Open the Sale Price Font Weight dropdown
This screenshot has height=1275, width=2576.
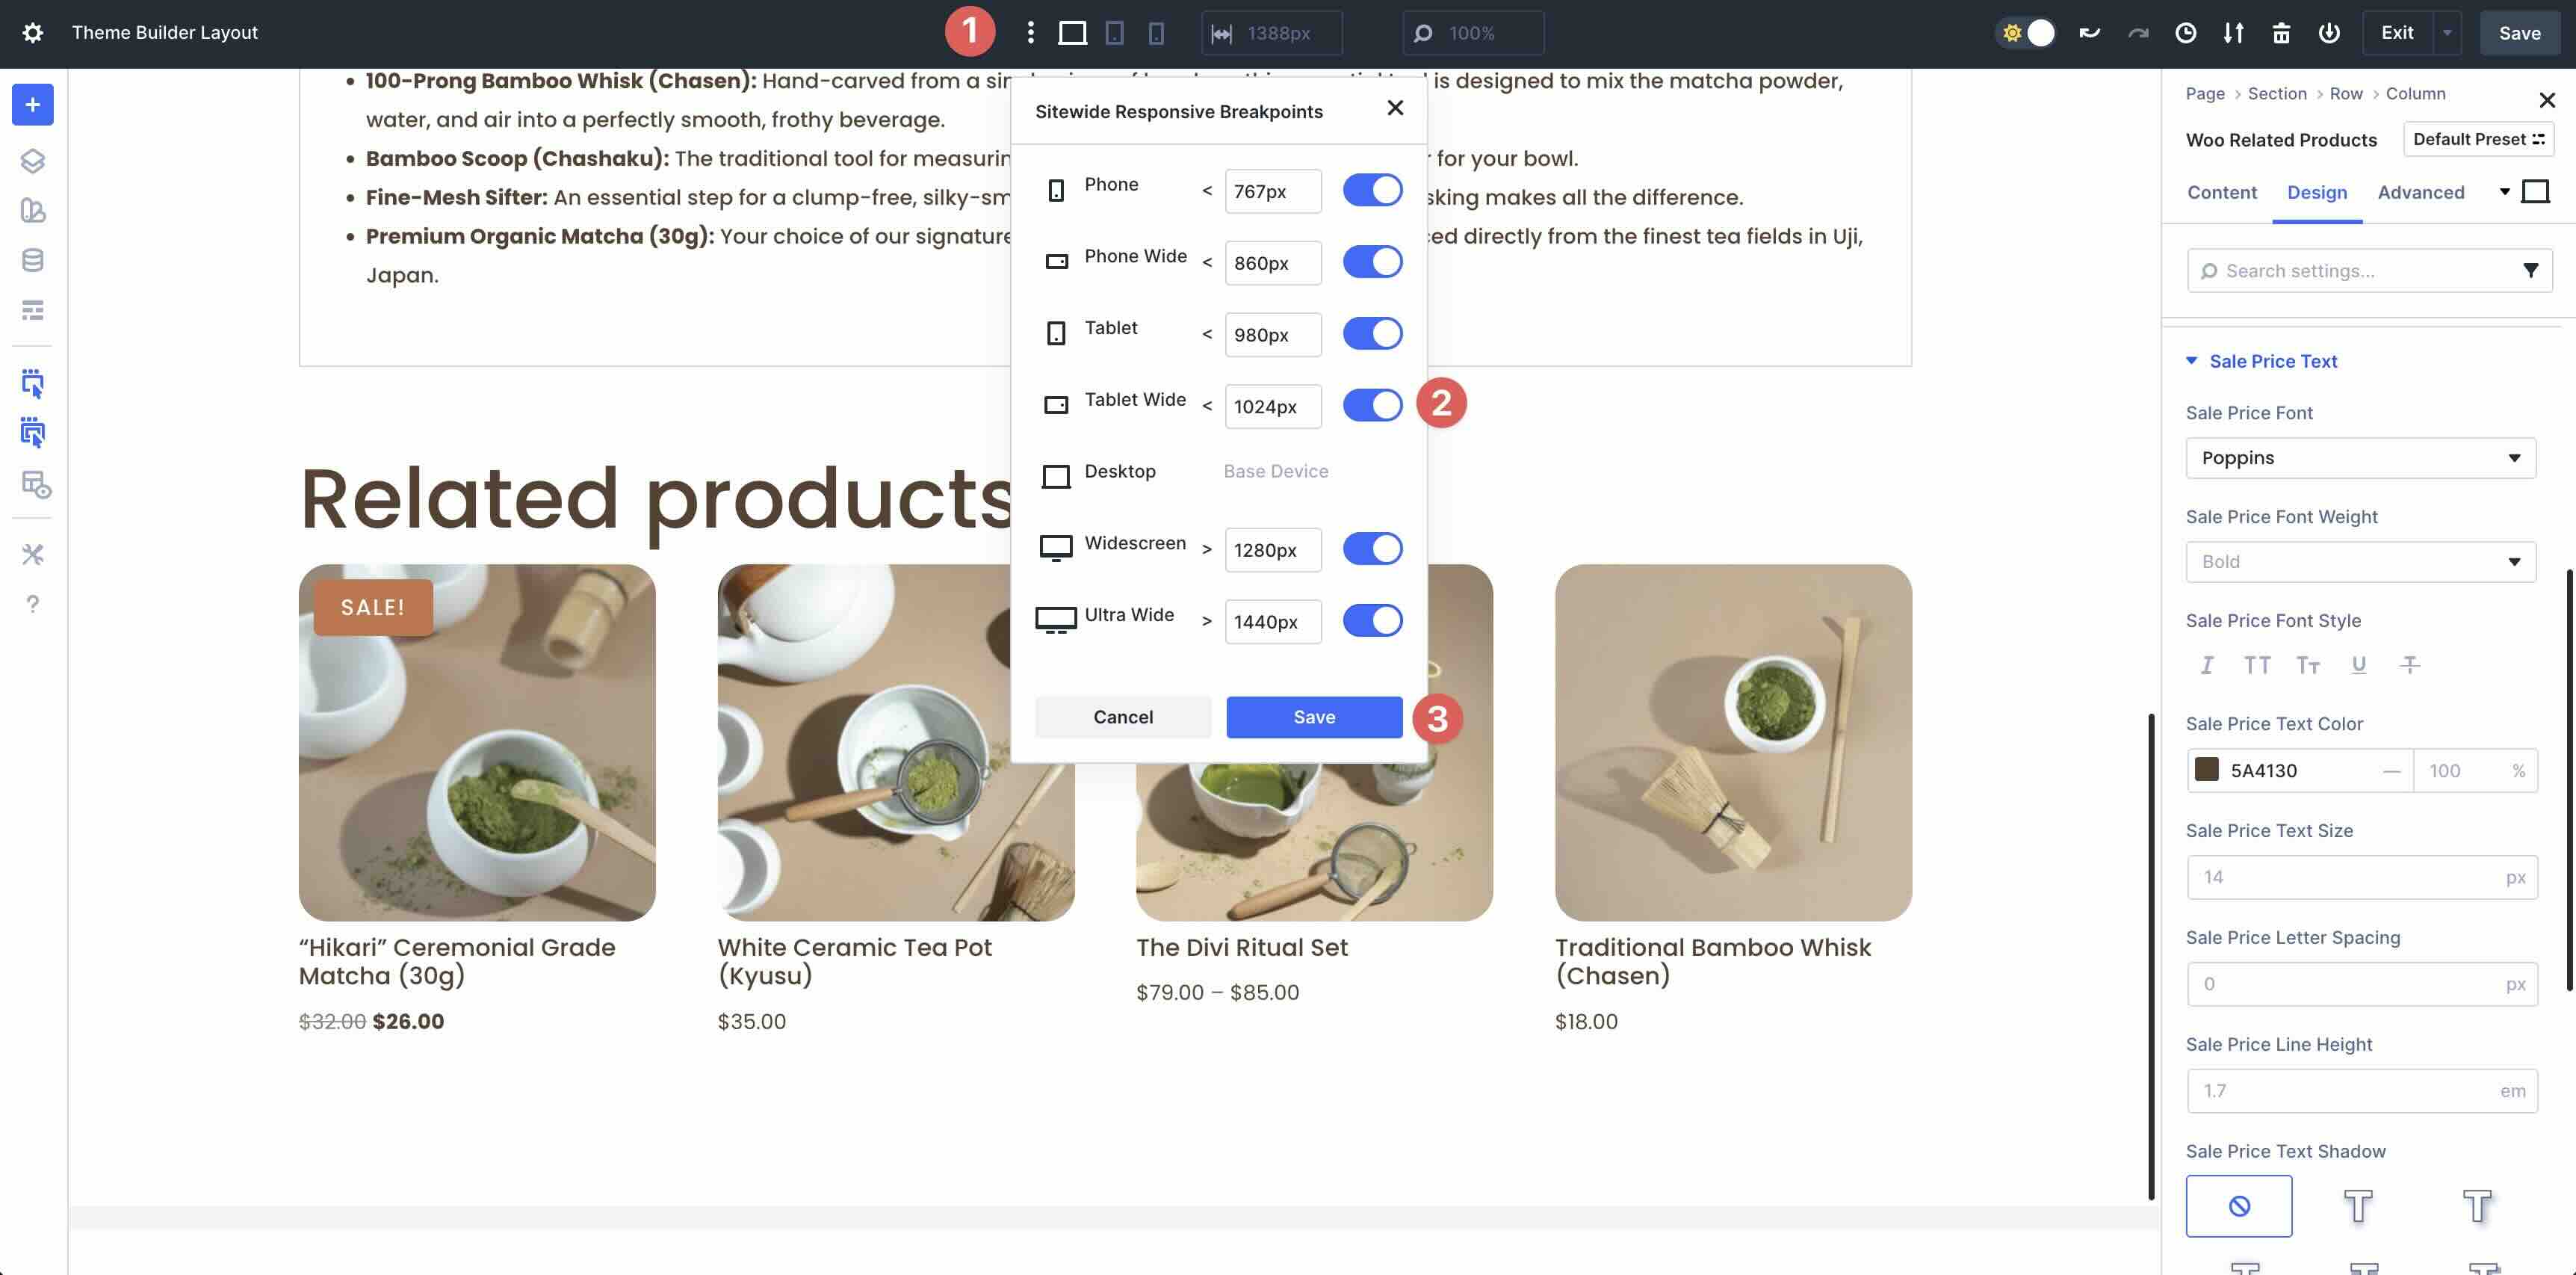(2360, 561)
